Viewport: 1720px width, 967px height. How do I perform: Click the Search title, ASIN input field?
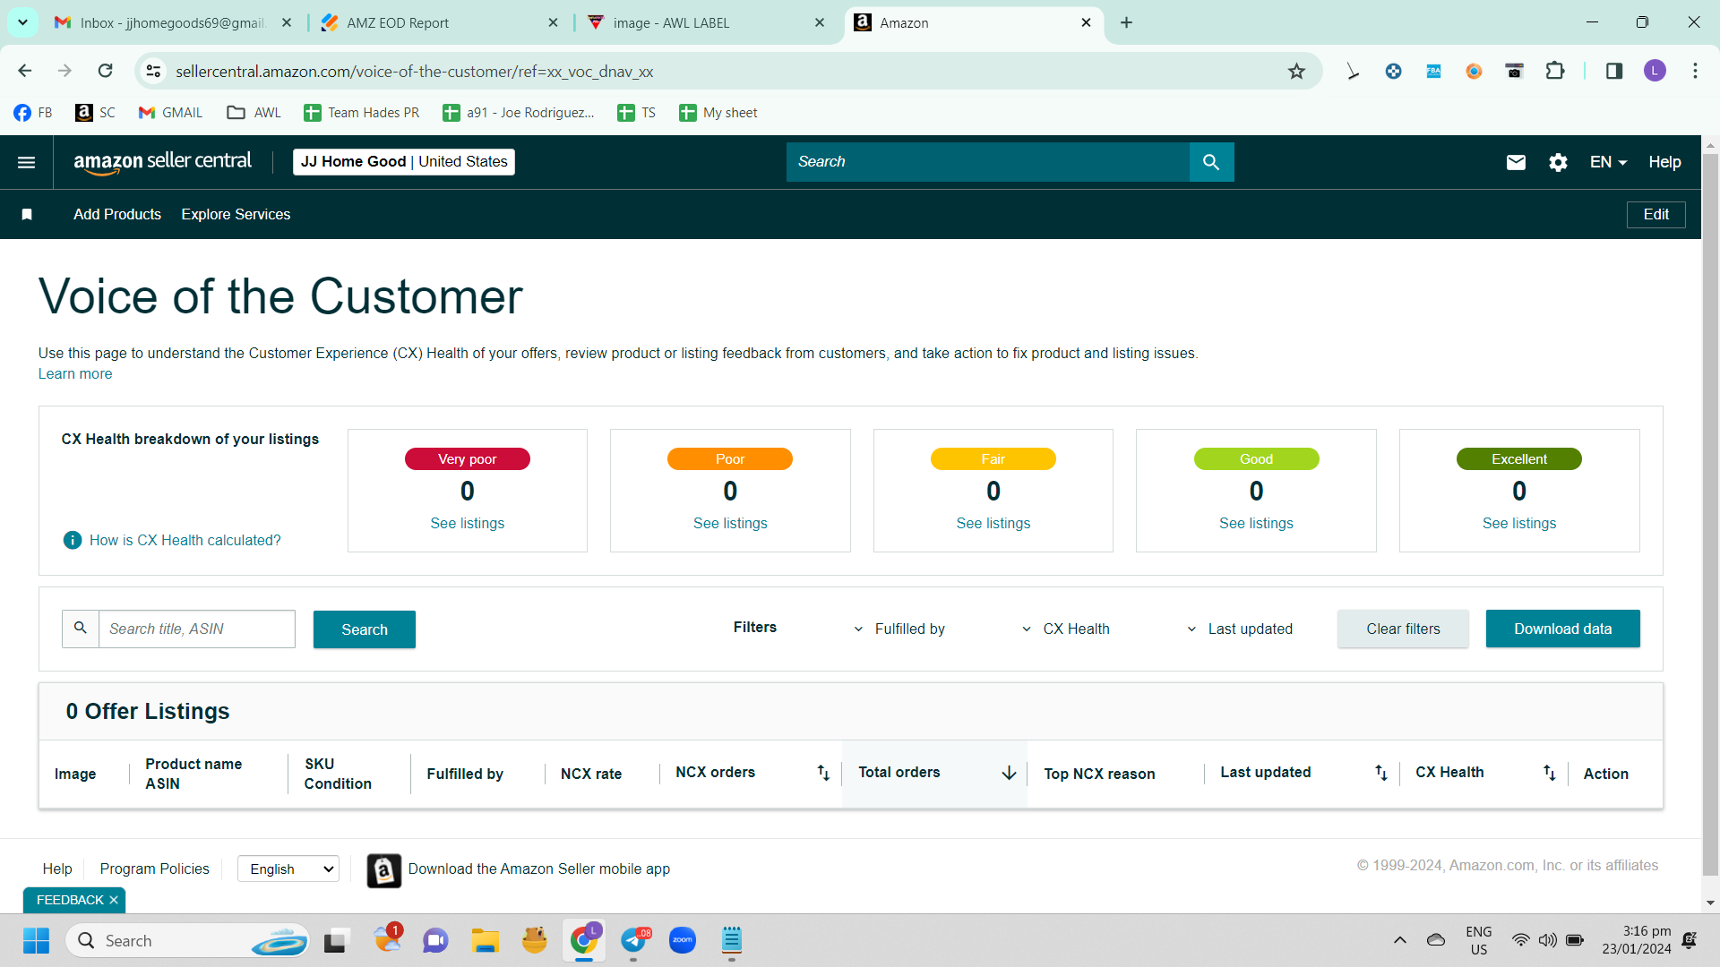[x=196, y=629]
